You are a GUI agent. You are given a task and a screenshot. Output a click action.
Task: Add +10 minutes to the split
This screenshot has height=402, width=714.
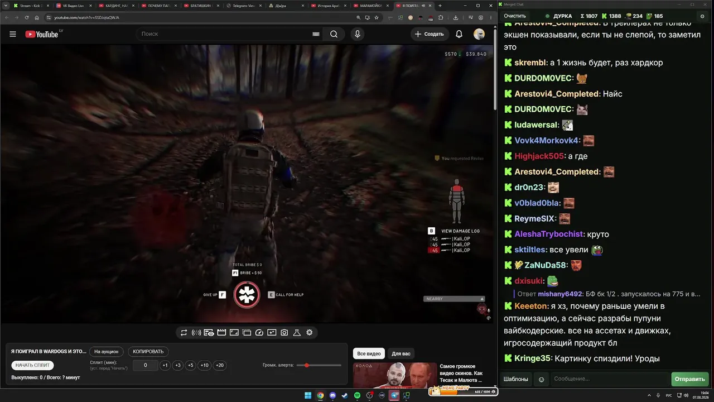205,365
